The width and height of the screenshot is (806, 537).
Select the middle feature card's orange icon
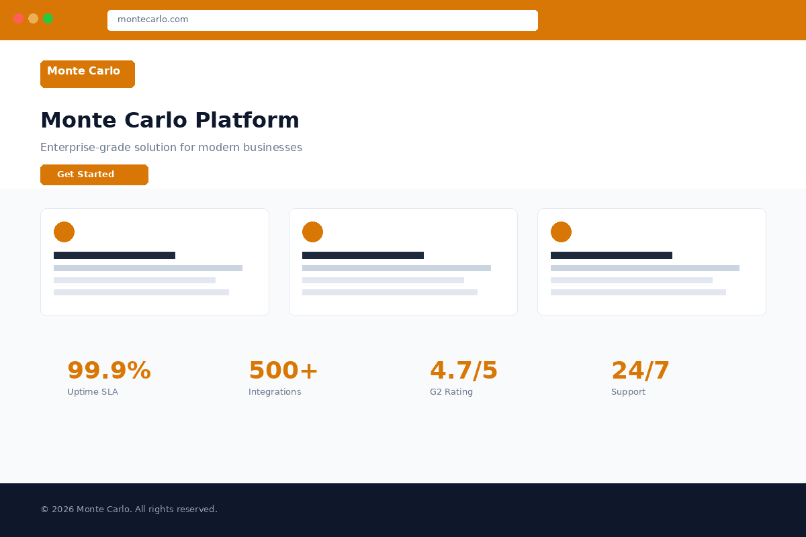(312, 232)
